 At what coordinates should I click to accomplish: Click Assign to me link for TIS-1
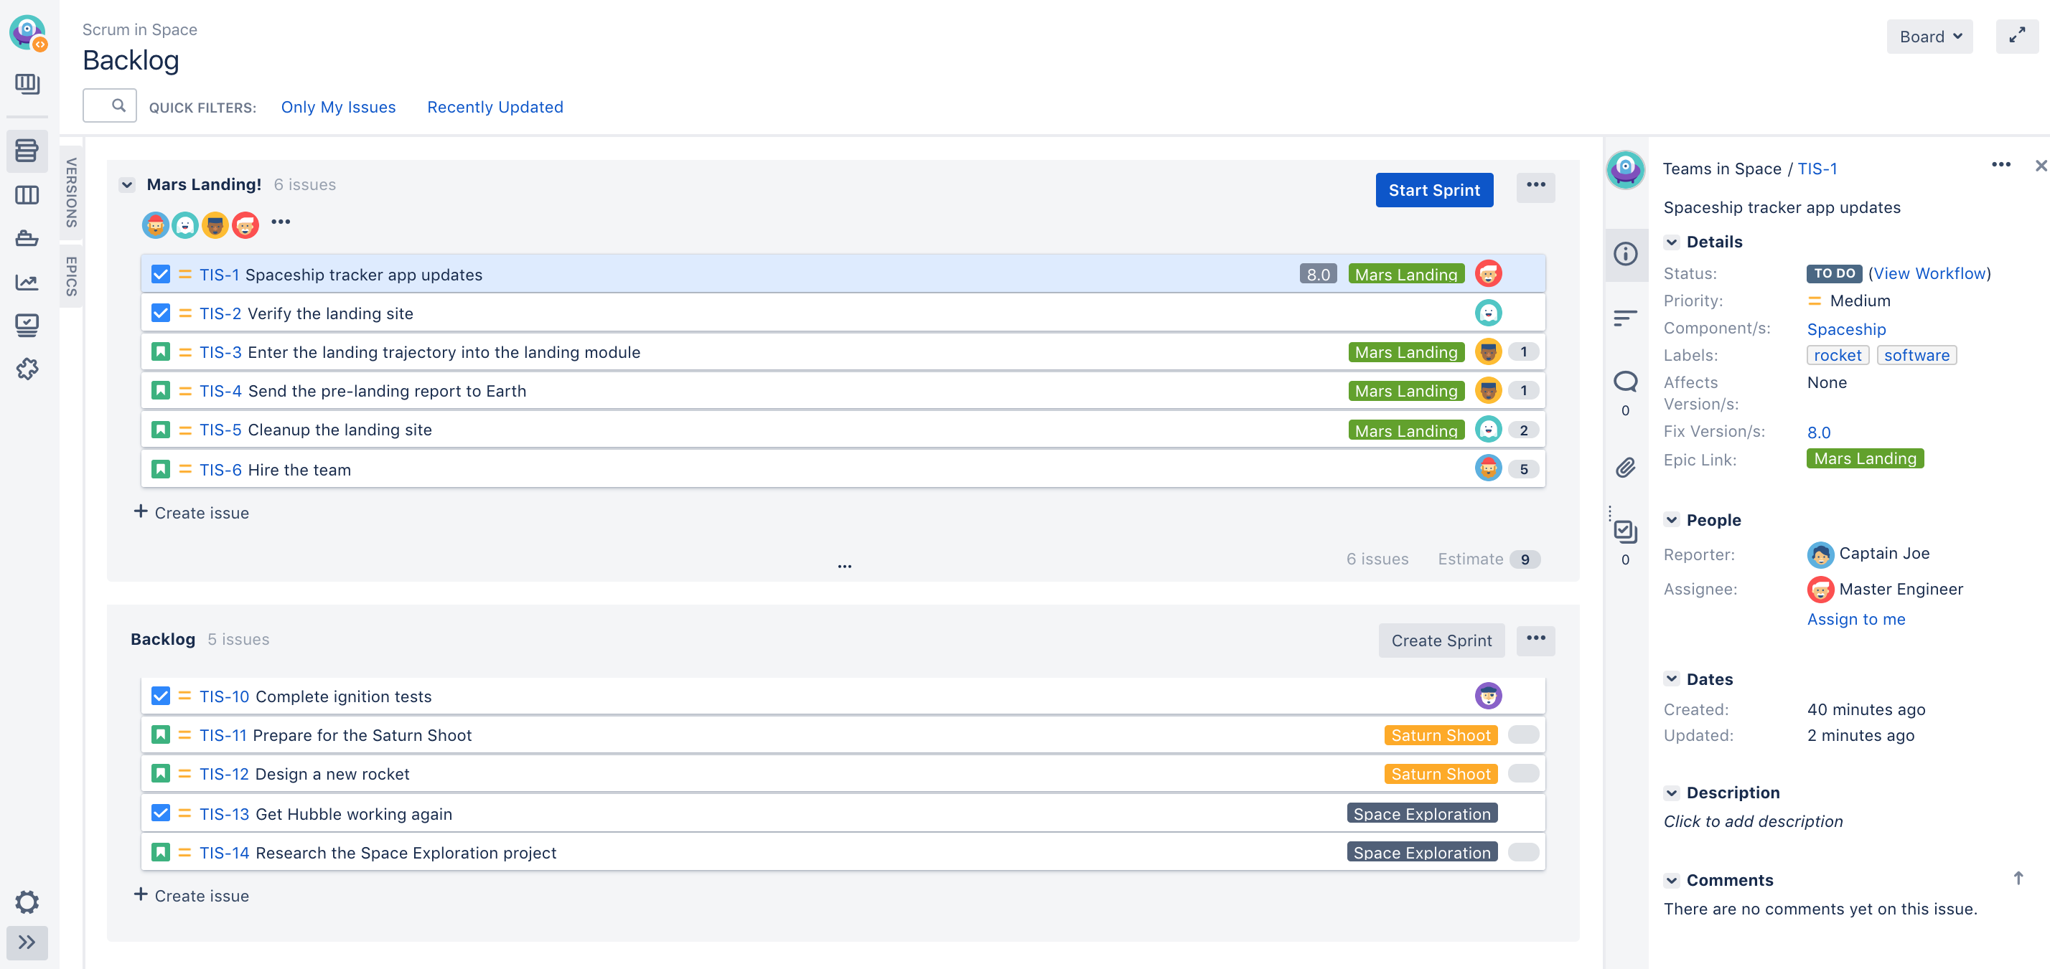point(1856,618)
